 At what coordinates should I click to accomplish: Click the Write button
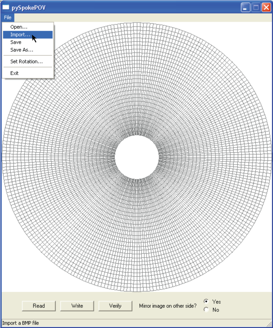[x=77, y=306]
